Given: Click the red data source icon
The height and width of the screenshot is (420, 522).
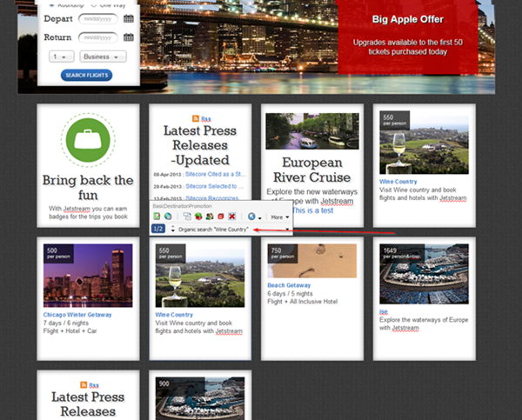Looking at the screenshot, I should point(220,217).
